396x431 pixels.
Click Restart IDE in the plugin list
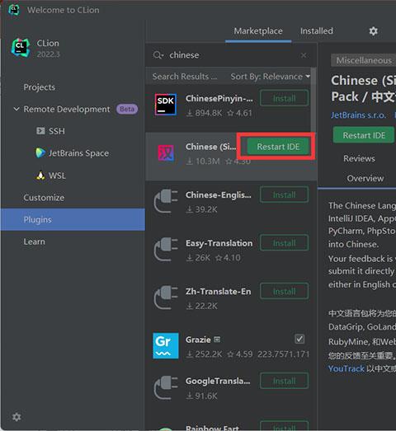pyautogui.click(x=278, y=147)
